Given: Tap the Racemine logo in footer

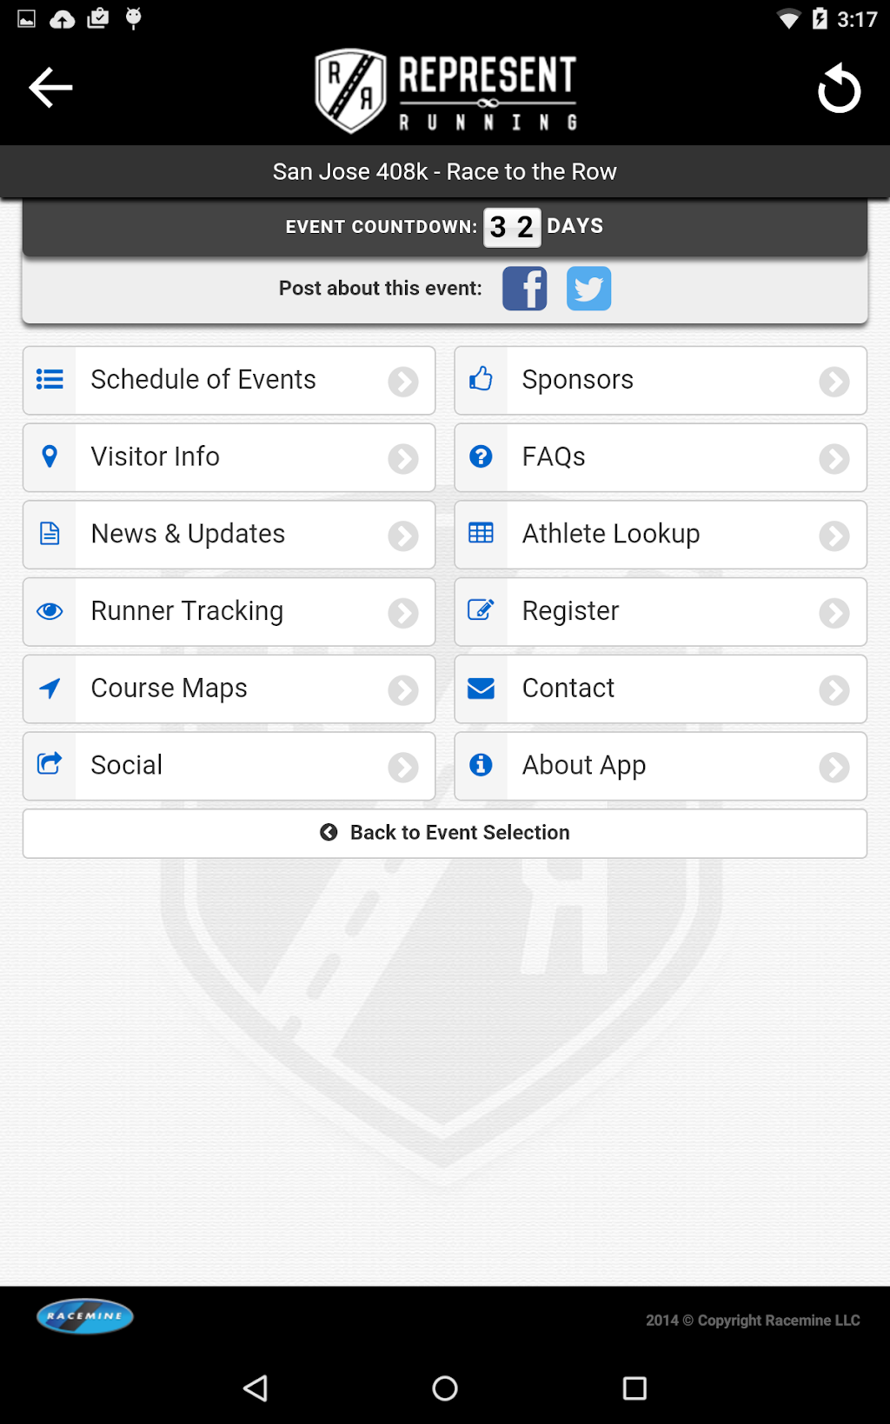Looking at the screenshot, I should [85, 1316].
